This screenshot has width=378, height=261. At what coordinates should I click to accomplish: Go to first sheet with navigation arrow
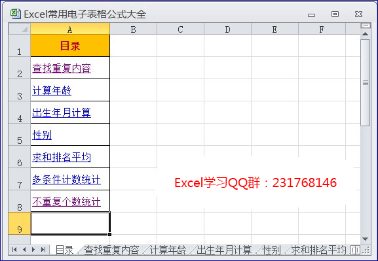tap(14, 250)
